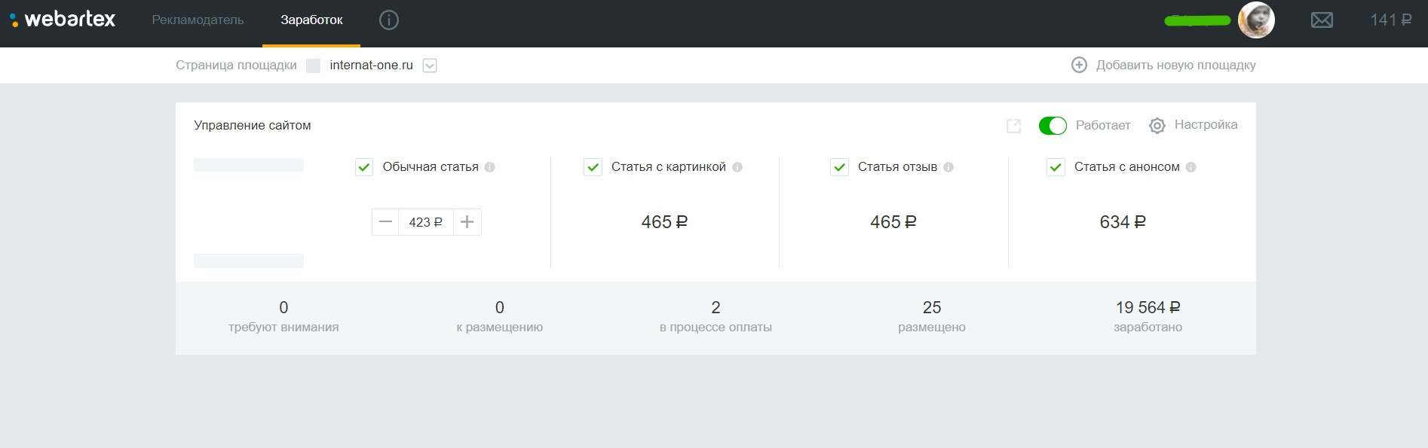Show info tooltip for Статья с картинкой
1428x448 pixels.
[x=737, y=167]
